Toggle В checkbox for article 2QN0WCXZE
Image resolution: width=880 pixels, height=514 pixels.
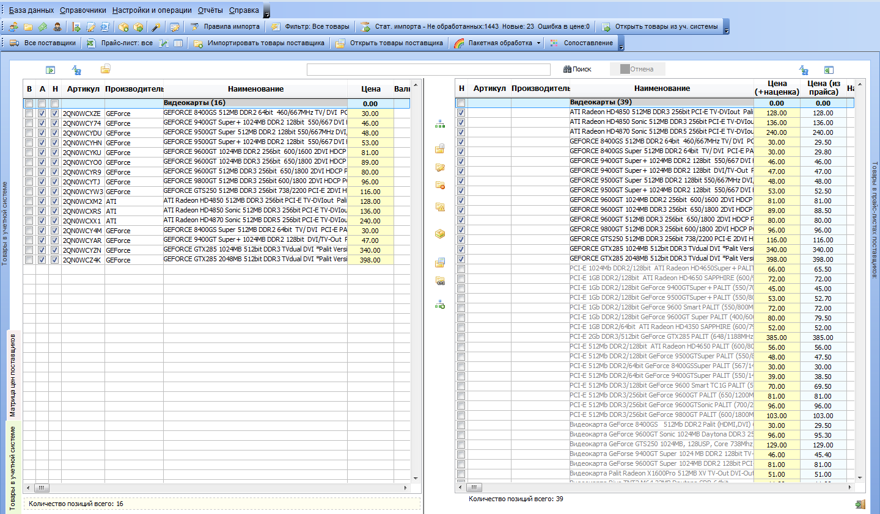tap(29, 114)
